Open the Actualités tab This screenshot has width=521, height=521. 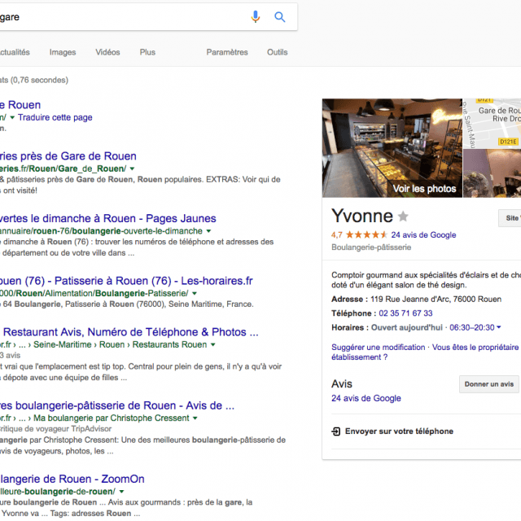point(15,52)
